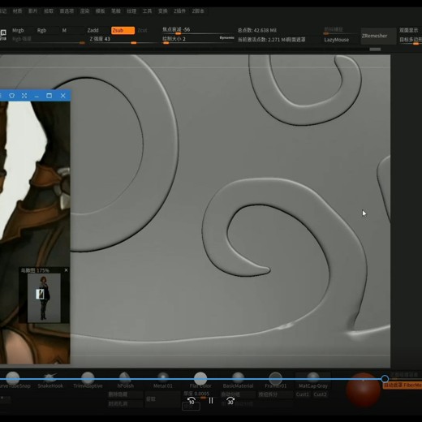Choose the hPolish brush
The image size is (422, 422).
[x=125, y=380]
